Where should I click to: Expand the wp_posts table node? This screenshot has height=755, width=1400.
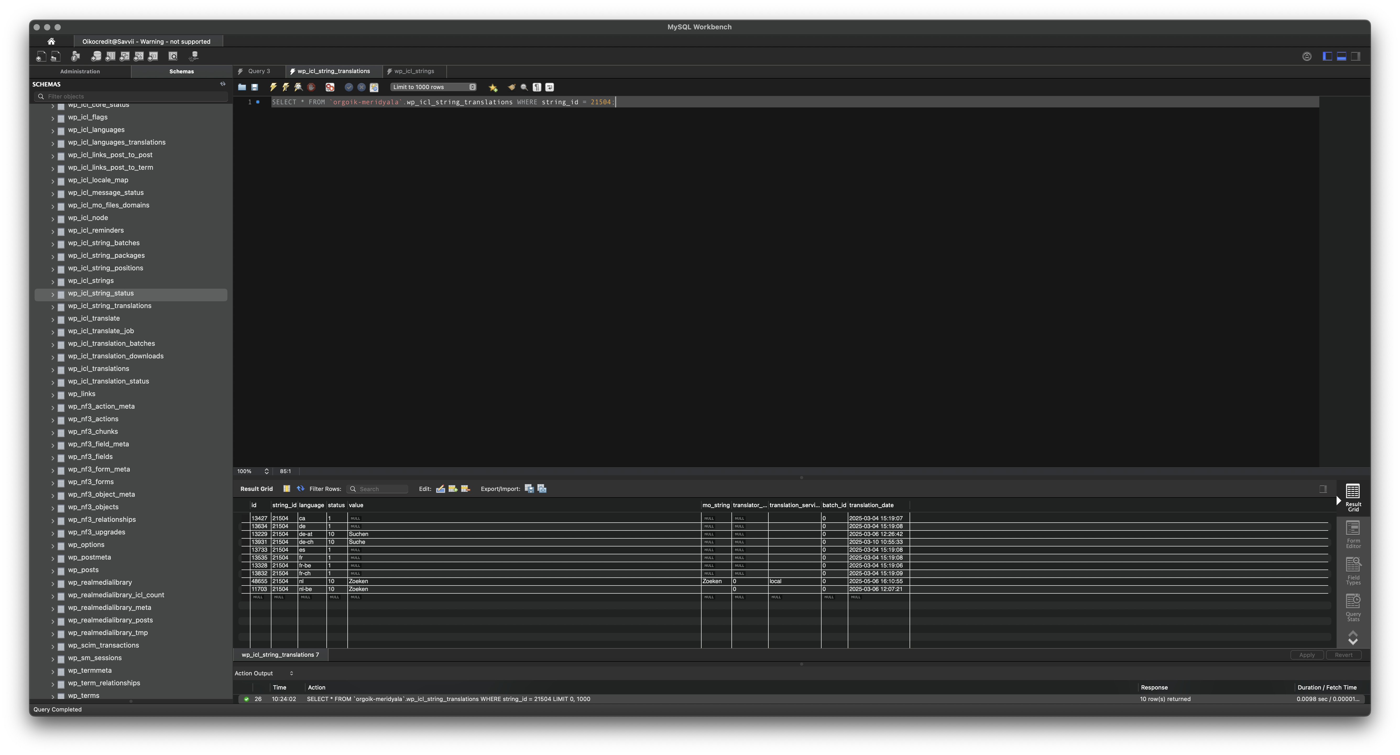pyautogui.click(x=53, y=571)
